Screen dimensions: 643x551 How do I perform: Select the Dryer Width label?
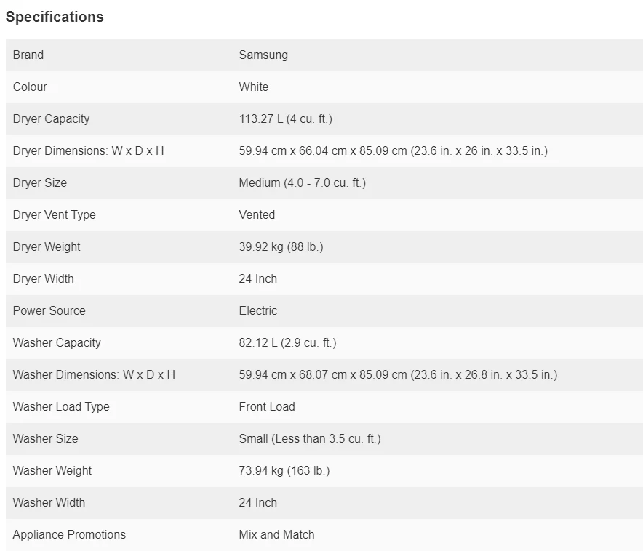point(43,278)
